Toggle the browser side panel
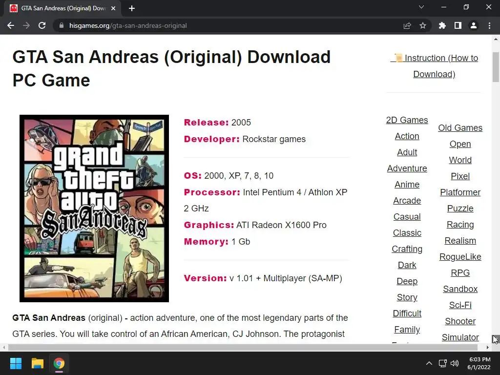500x375 pixels. [458, 25]
